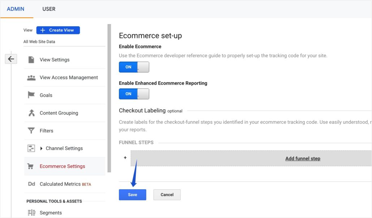
Task: Click the FUNNEL STEPS label
Action: (x=136, y=142)
